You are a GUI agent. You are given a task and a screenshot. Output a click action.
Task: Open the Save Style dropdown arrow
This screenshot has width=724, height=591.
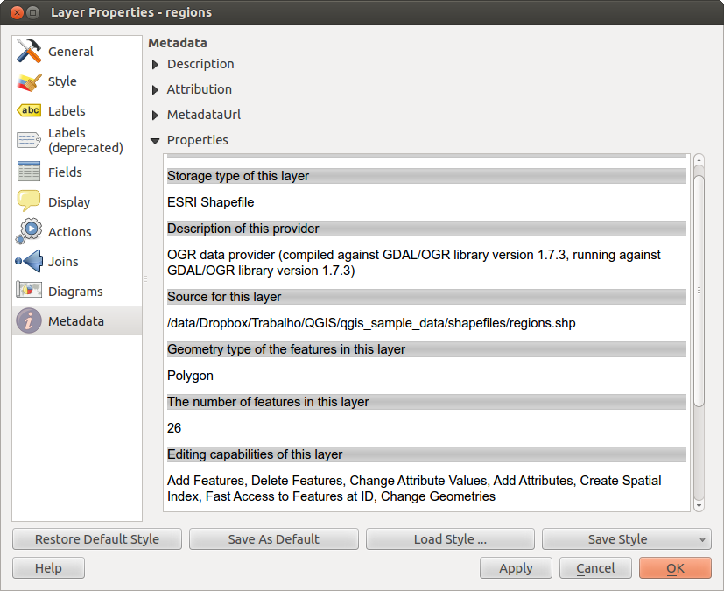(702, 539)
